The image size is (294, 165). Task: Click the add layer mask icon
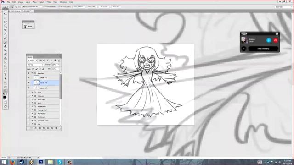(x=40, y=128)
